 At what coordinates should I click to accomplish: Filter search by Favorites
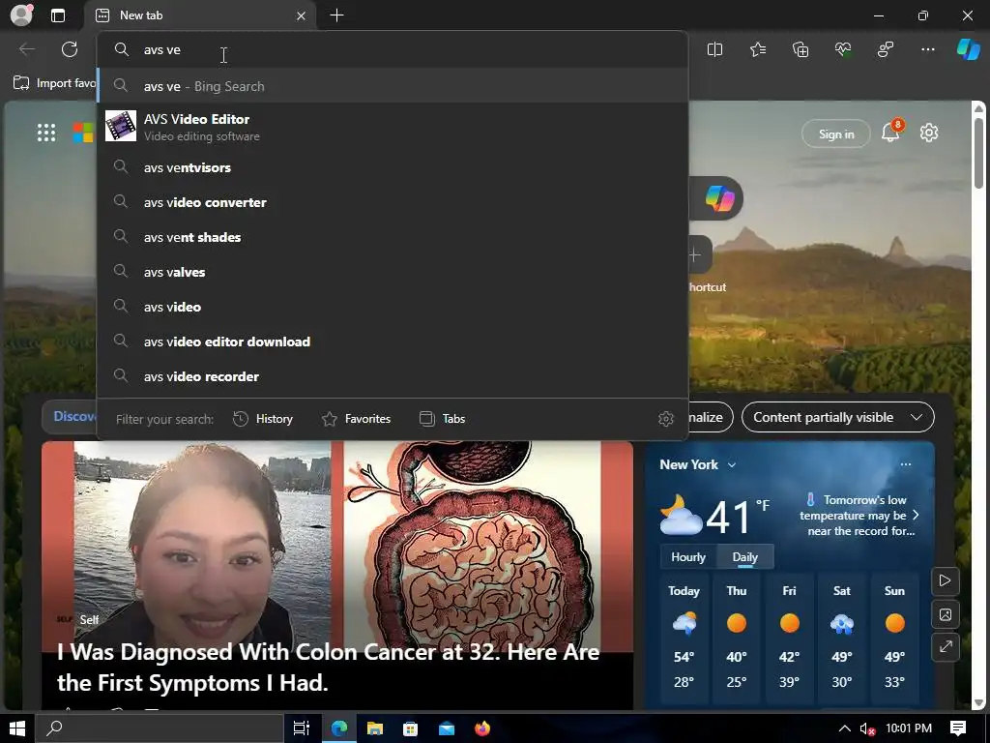pyautogui.click(x=357, y=419)
